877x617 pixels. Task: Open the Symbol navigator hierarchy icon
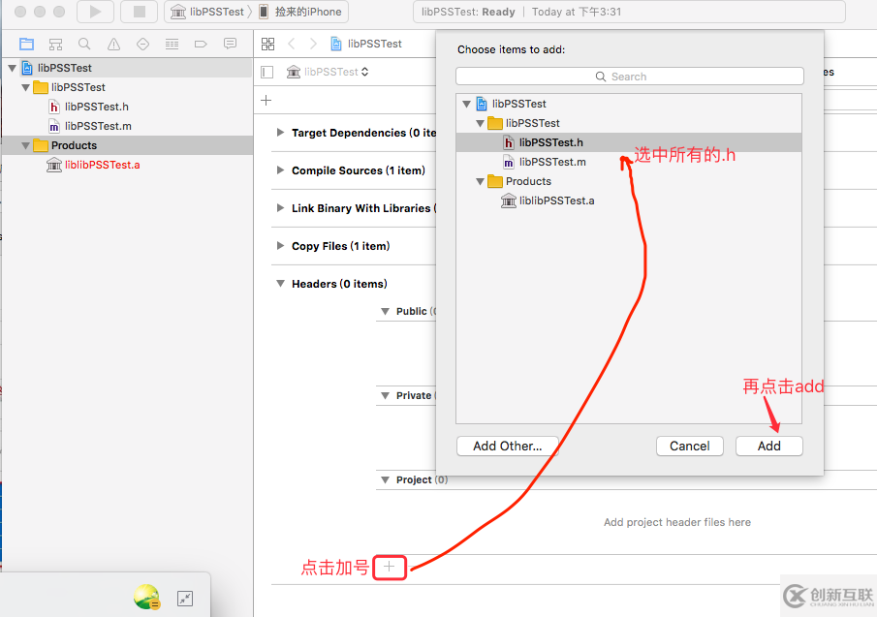[55, 45]
